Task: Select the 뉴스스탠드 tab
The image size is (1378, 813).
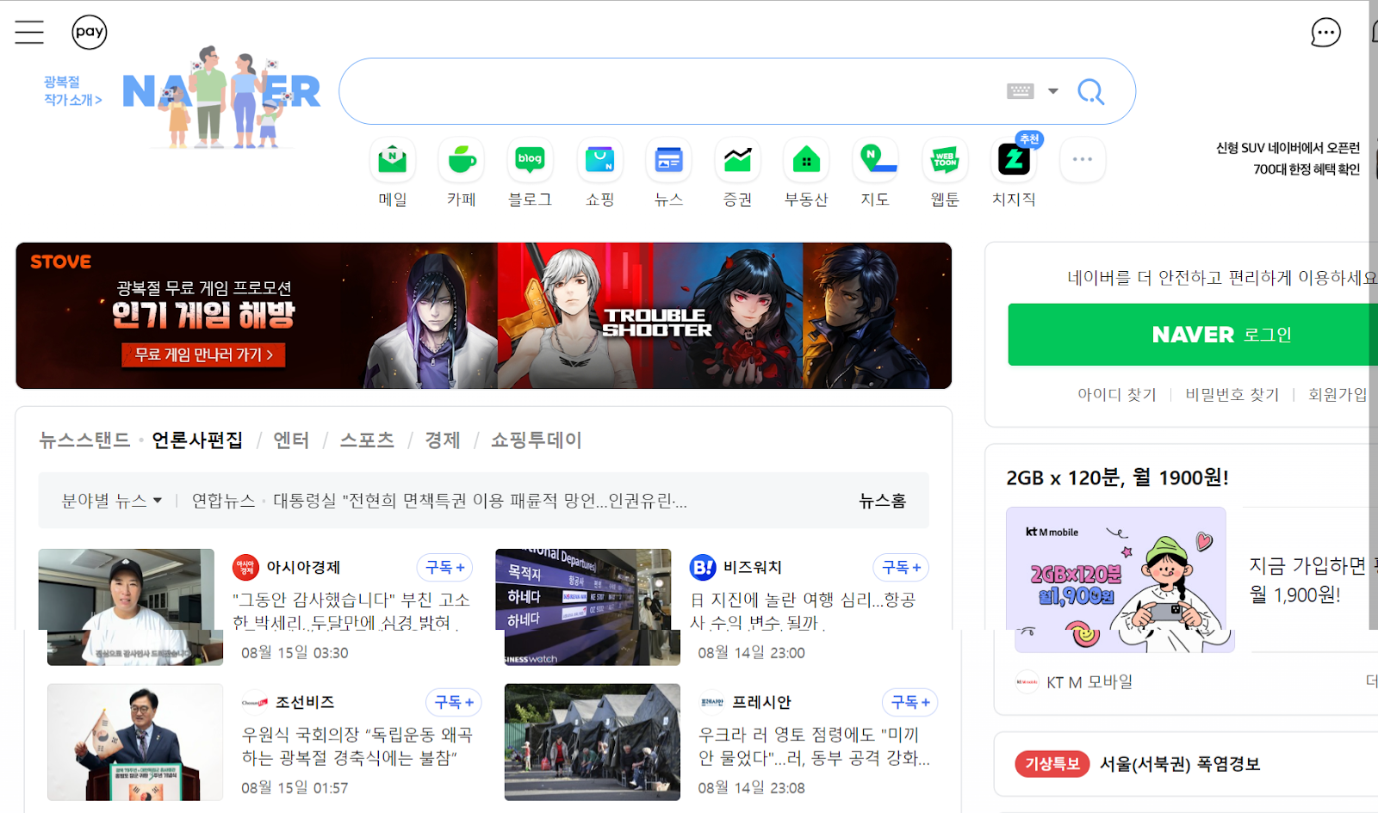Action: (x=84, y=440)
